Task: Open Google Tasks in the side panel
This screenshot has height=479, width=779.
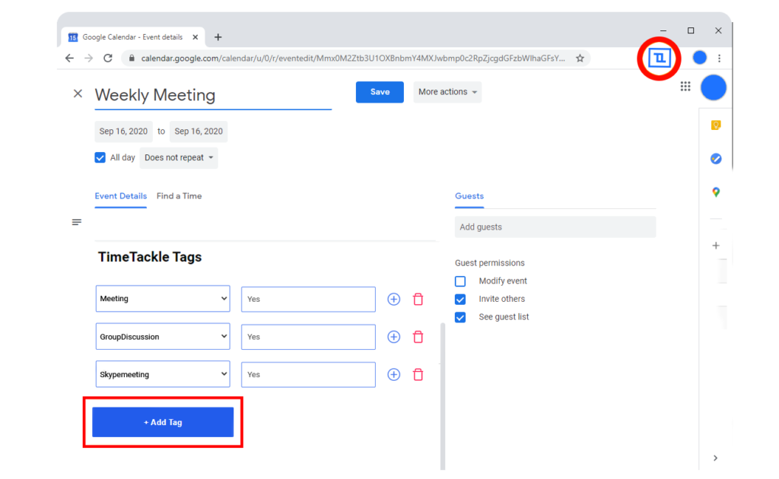Action: [716, 158]
